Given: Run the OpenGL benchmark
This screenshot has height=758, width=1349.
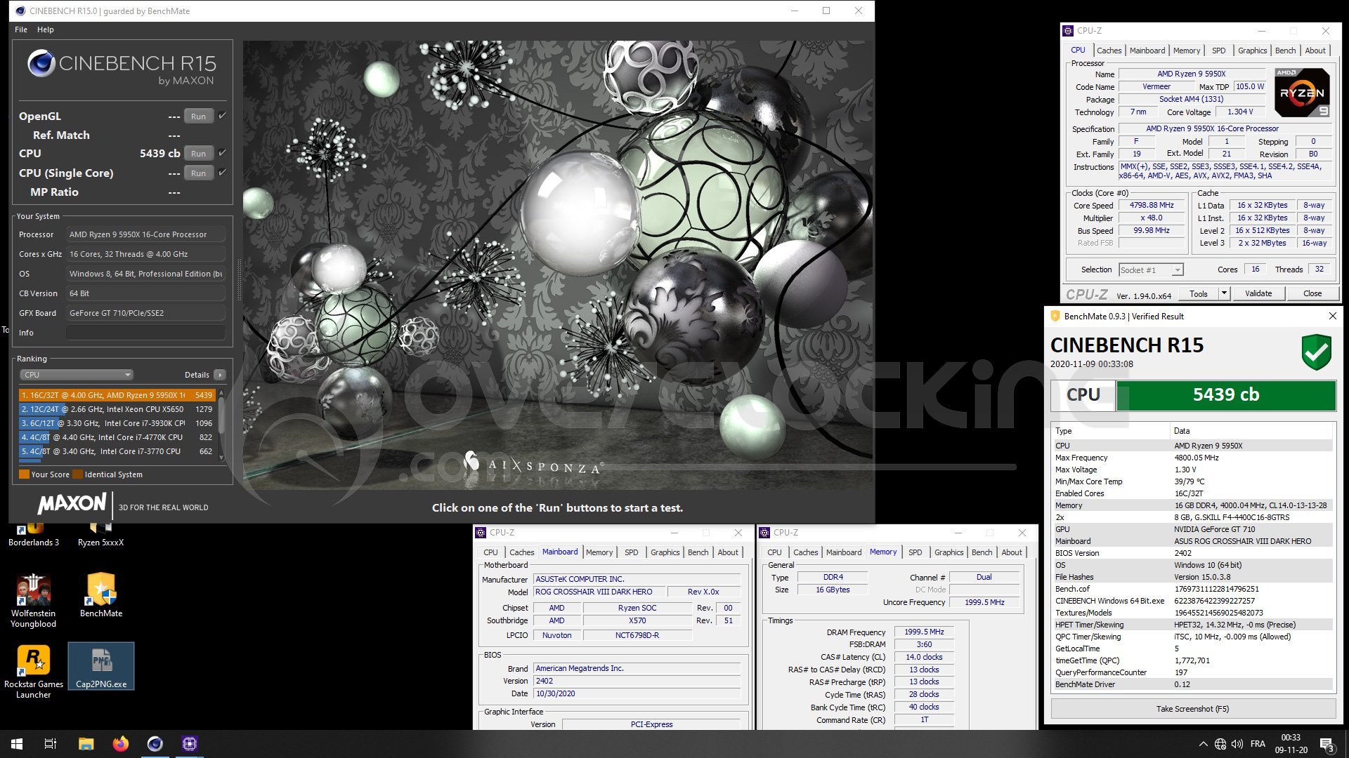Looking at the screenshot, I should coord(199,117).
